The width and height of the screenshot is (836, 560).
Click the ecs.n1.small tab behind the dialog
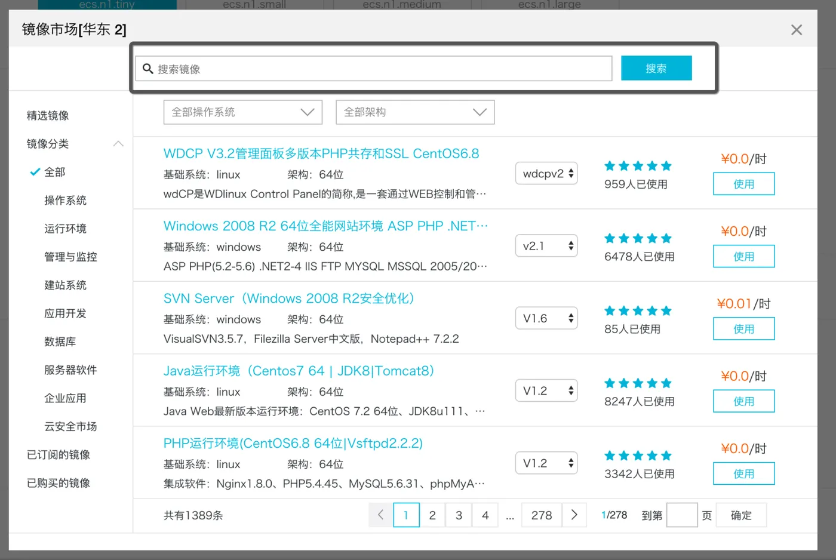point(254,5)
